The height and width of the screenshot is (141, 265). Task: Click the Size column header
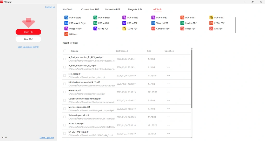[x=149, y=51]
